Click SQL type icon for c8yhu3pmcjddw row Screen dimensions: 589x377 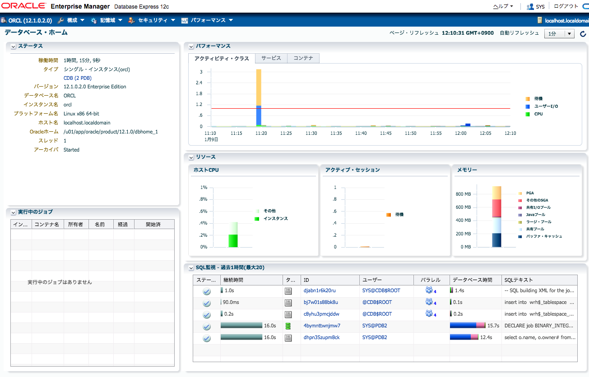click(x=288, y=314)
